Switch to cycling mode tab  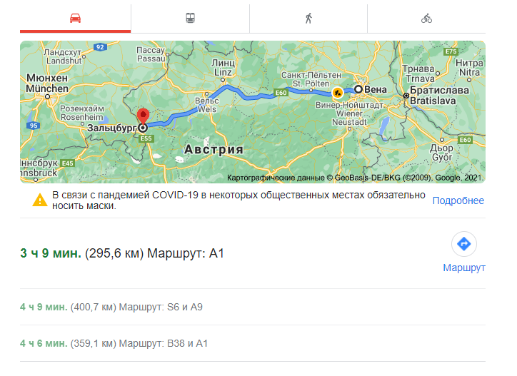coord(426,19)
